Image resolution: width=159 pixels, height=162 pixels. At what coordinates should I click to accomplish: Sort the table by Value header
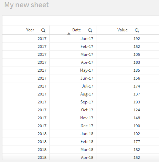click(123, 30)
